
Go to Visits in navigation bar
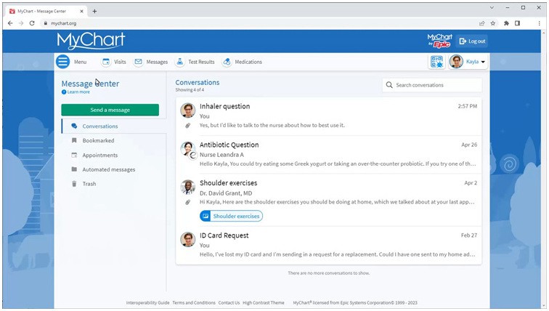point(120,62)
